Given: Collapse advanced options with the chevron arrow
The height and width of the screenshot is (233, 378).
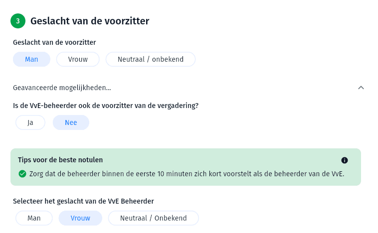Looking at the screenshot, I should coord(361,88).
